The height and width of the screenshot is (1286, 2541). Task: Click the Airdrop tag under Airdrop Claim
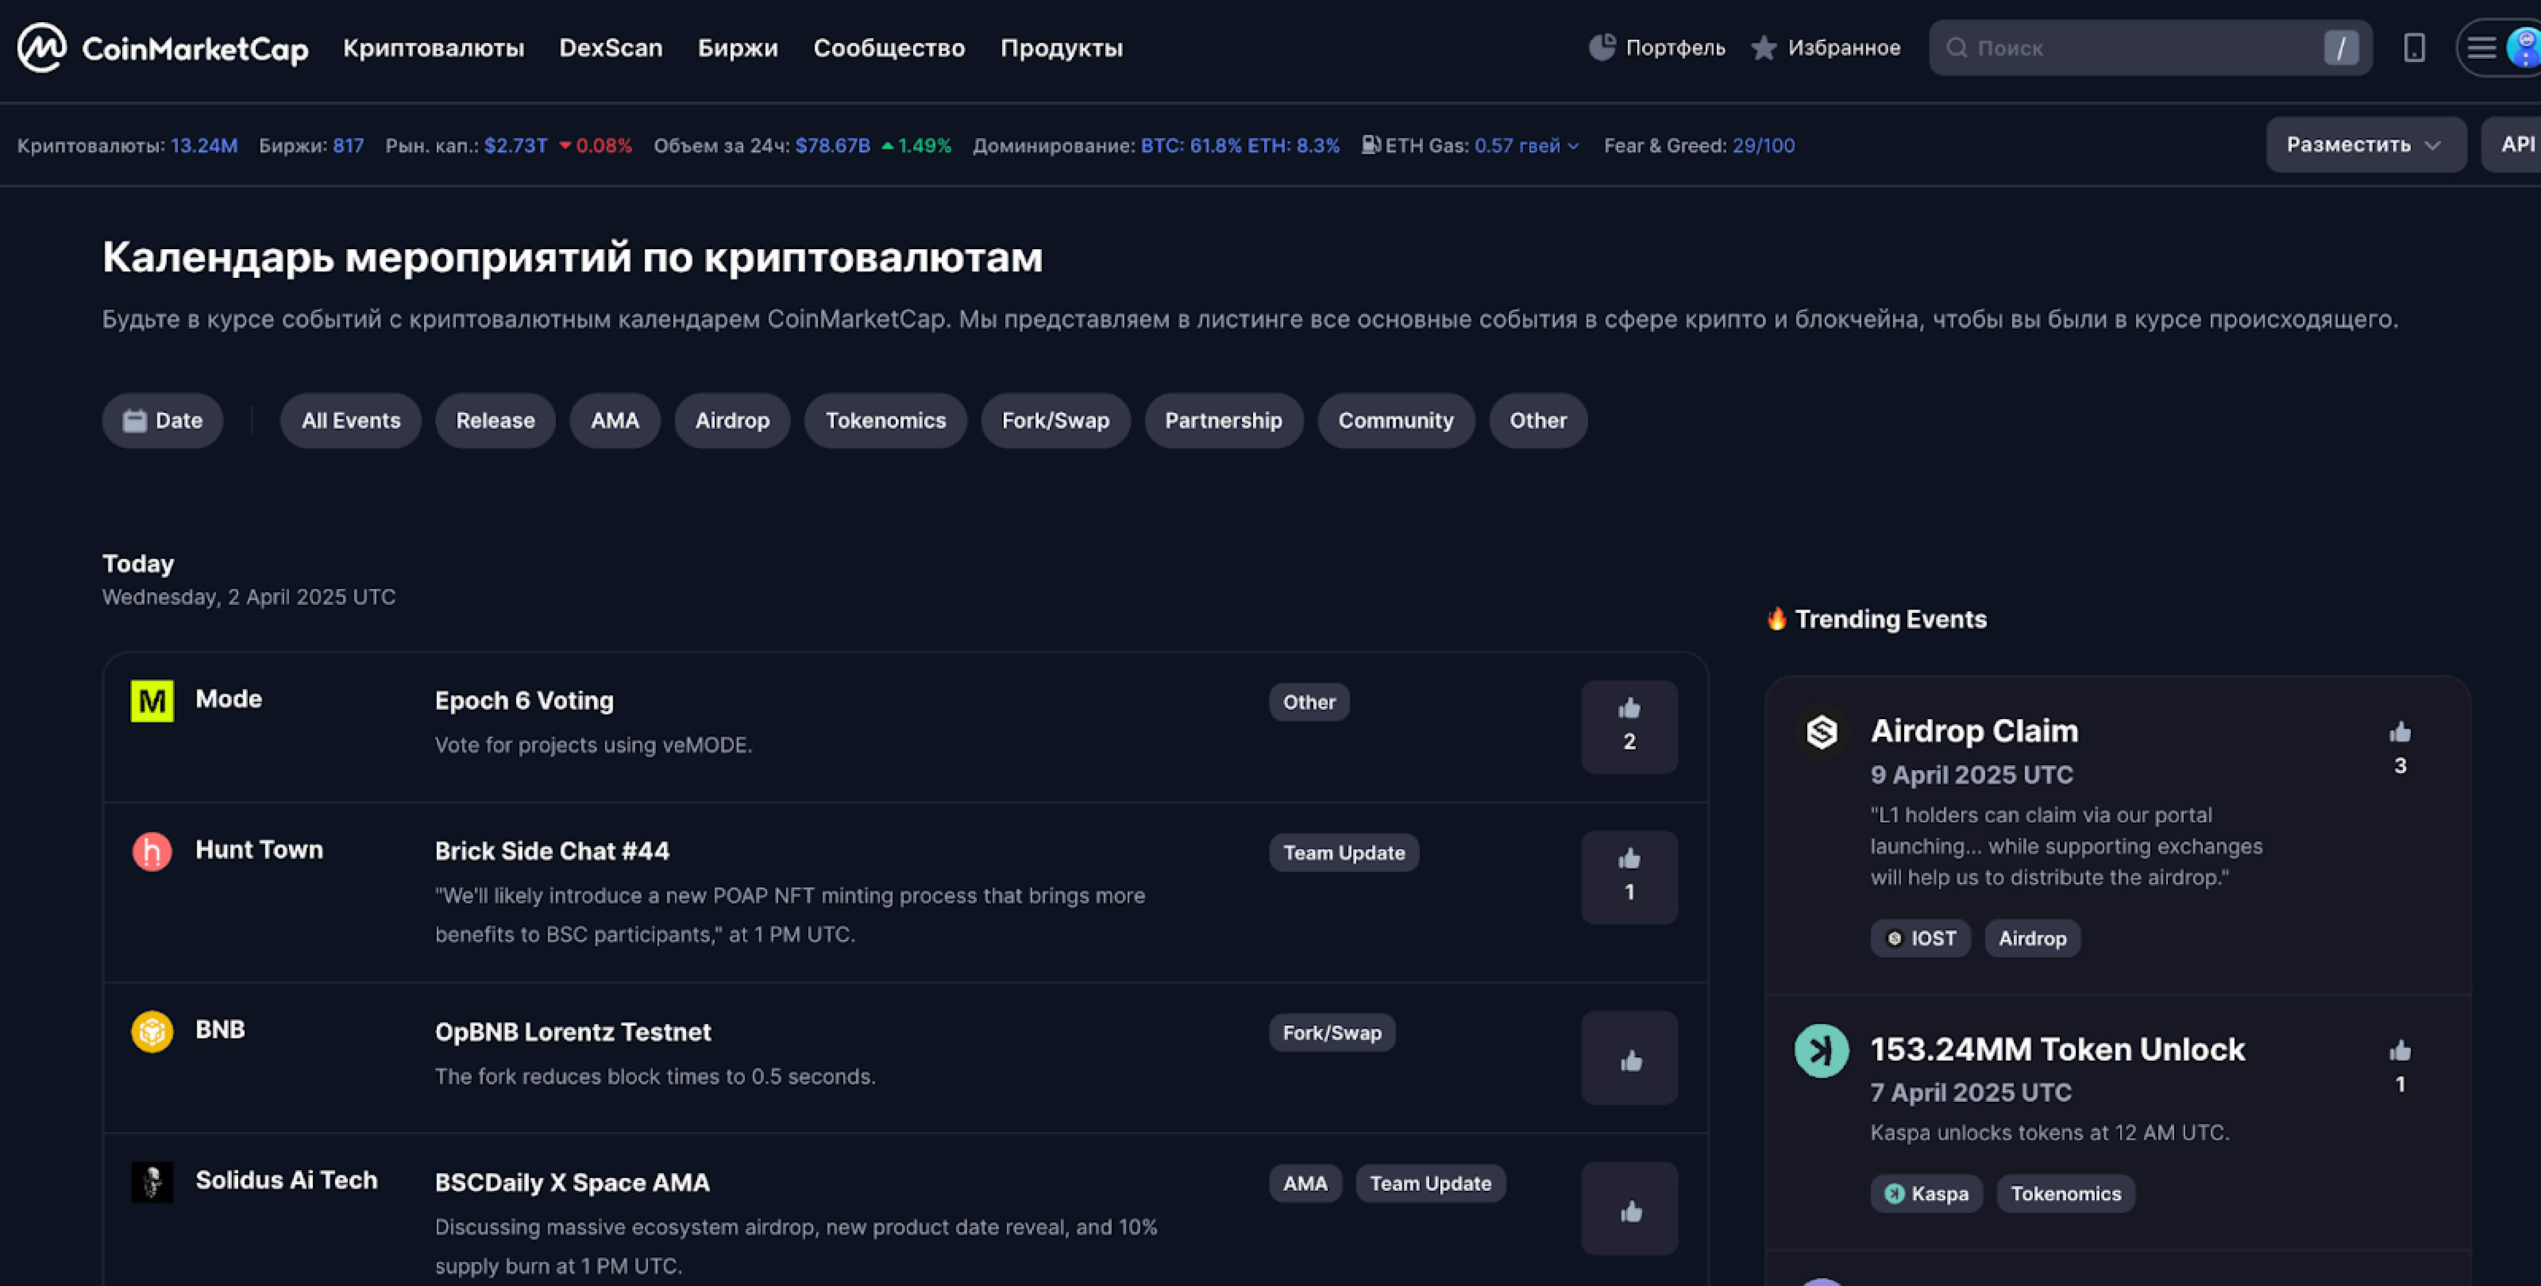2032,939
